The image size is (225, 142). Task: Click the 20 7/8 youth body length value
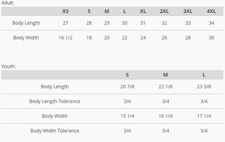(127, 86)
